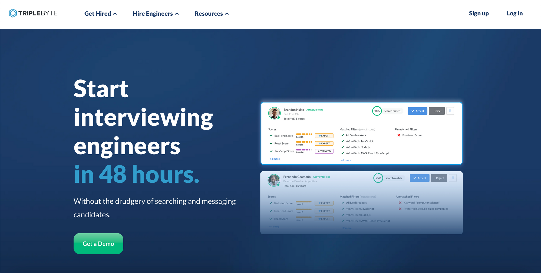Click the Sign up link
Screen dimensions: 541x273
[479, 13]
